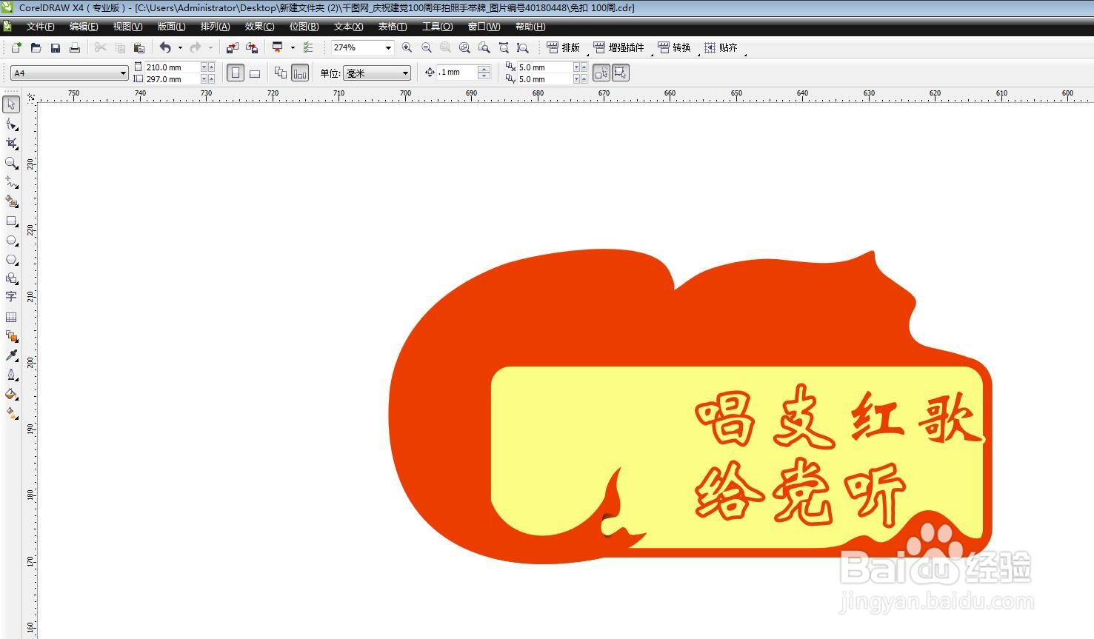Viewport: 1094px width, 639px height.
Task: Select the Ellipse tool
Action: (11, 241)
